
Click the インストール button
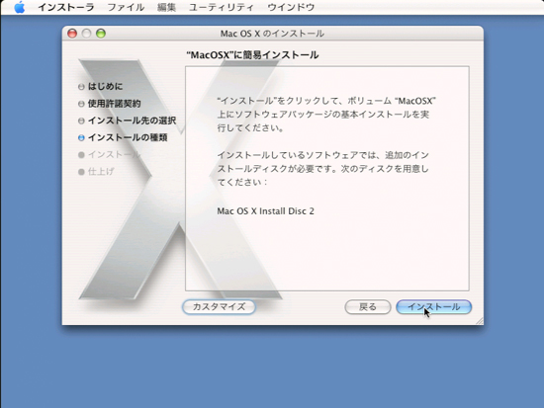coord(433,307)
